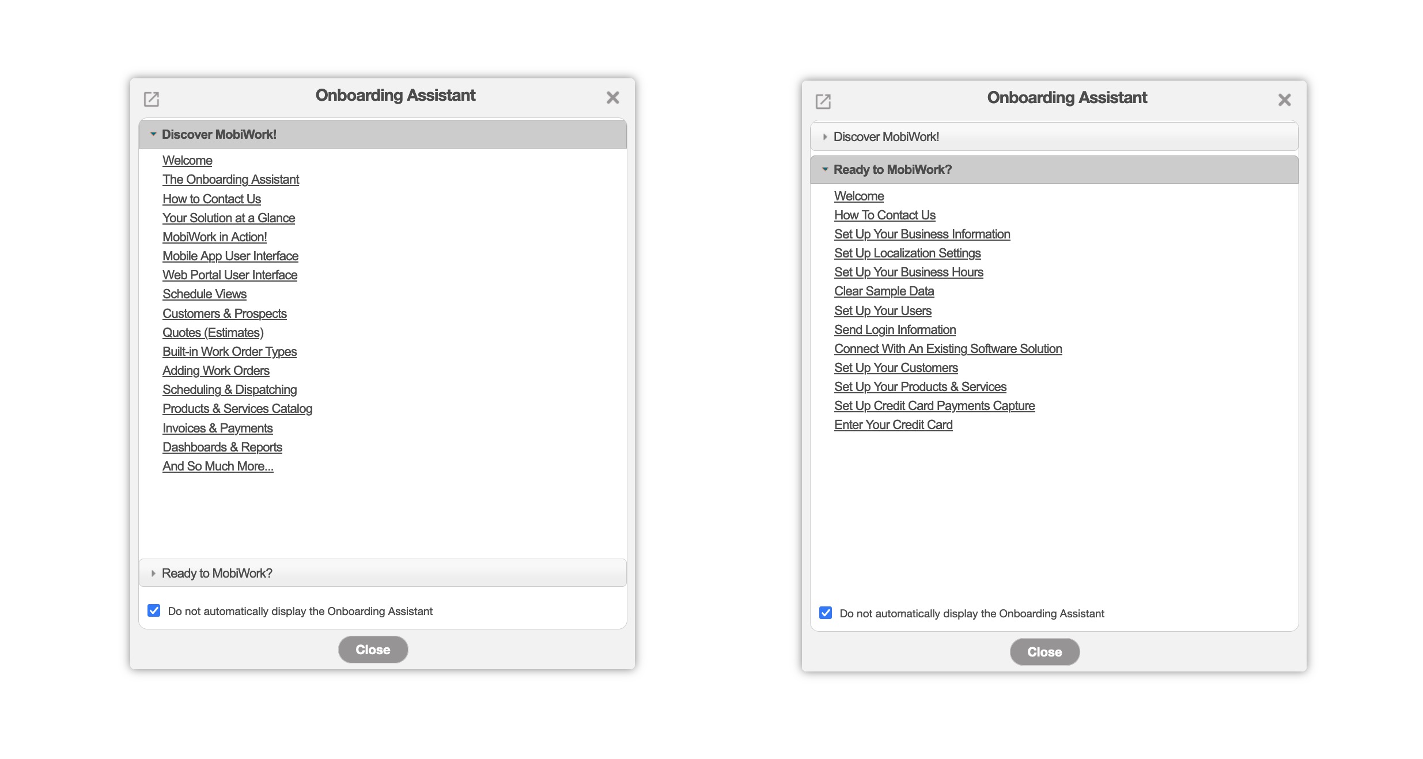The image size is (1423, 759).
Task: Select the Customers & Prospects menu item
Action: point(225,312)
